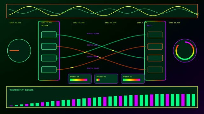The height and width of the screenshot is (114, 204).
Task: Click the ROUTE DELTA label
Action: pyautogui.click(x=93, y=68)
